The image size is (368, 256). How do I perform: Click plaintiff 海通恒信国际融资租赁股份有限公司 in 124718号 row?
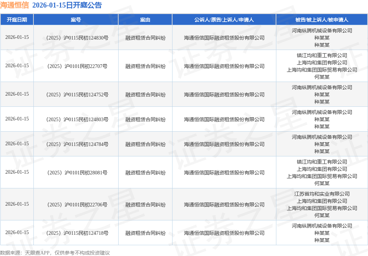point(224,233)
